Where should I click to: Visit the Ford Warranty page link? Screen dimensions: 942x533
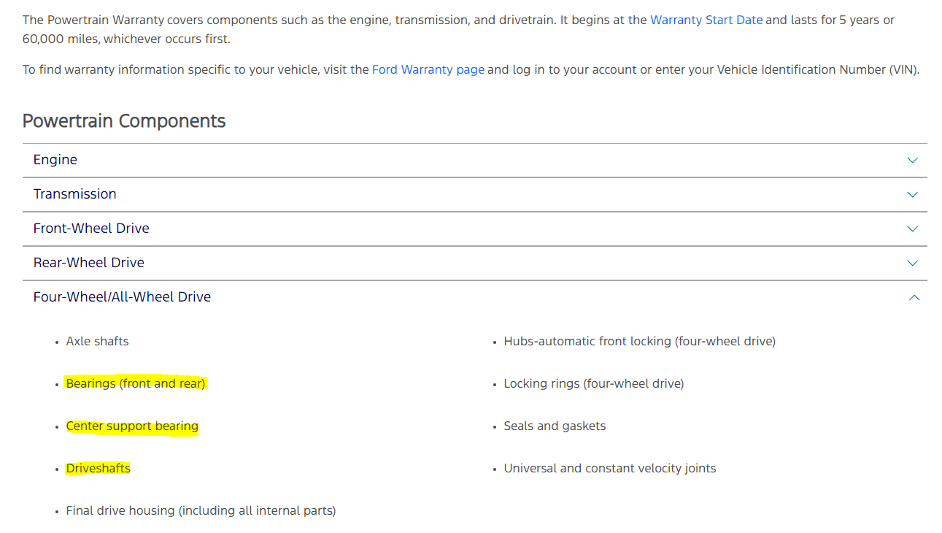click(428, 70)
